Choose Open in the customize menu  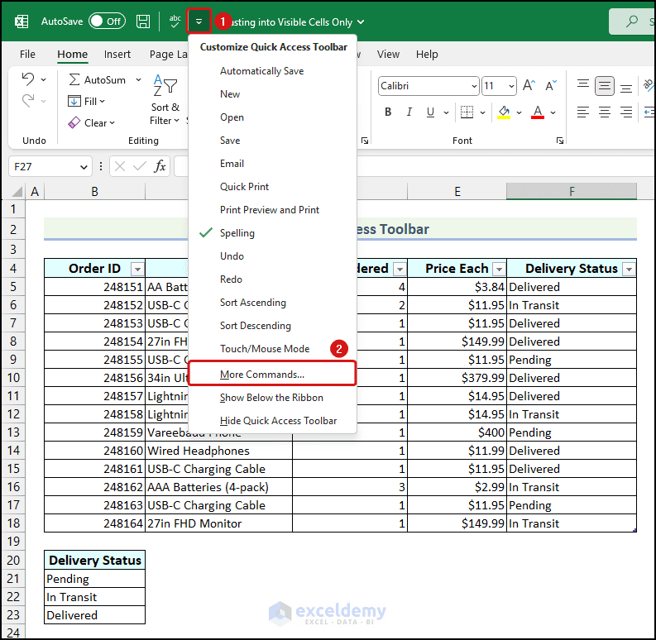pyautogui.click(x=272, y=117)
